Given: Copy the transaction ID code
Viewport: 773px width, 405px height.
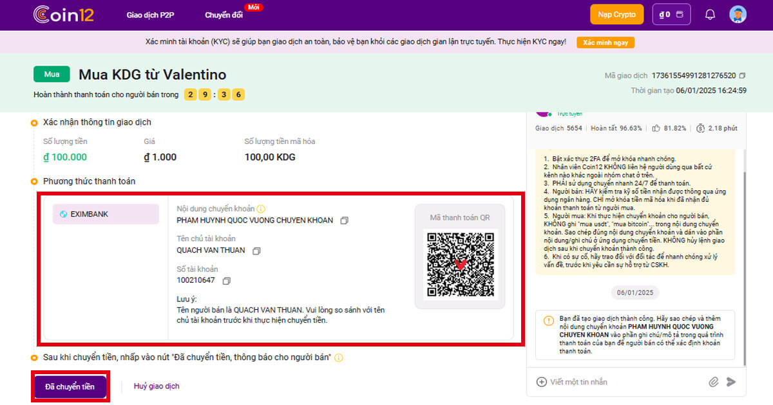Looking at the screenshot, I should [x=743, y=76].
